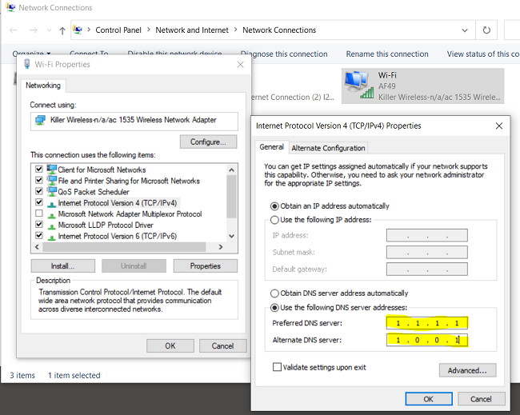Uncheck Client for Microsoft Networks
The image size is (520, 415).
[x=39, y=169]
